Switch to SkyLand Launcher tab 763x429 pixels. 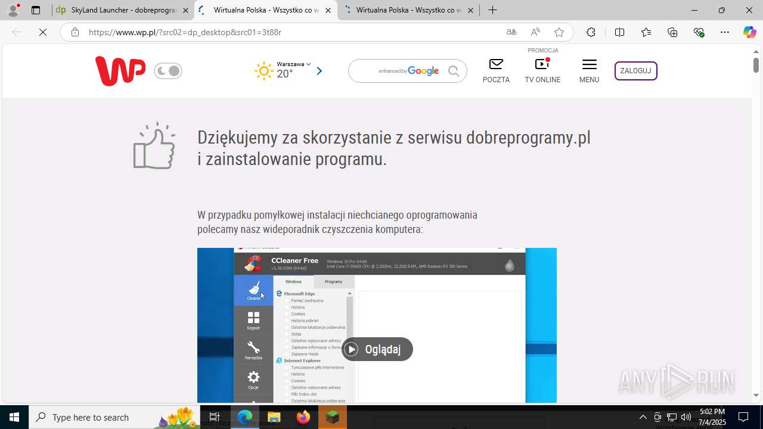[x=123, y=10]
